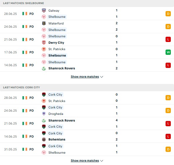
Task: Click Shamrock Rovers crest in 14.06.25 Shelbourne match
Action: click(x=44, y=68)
